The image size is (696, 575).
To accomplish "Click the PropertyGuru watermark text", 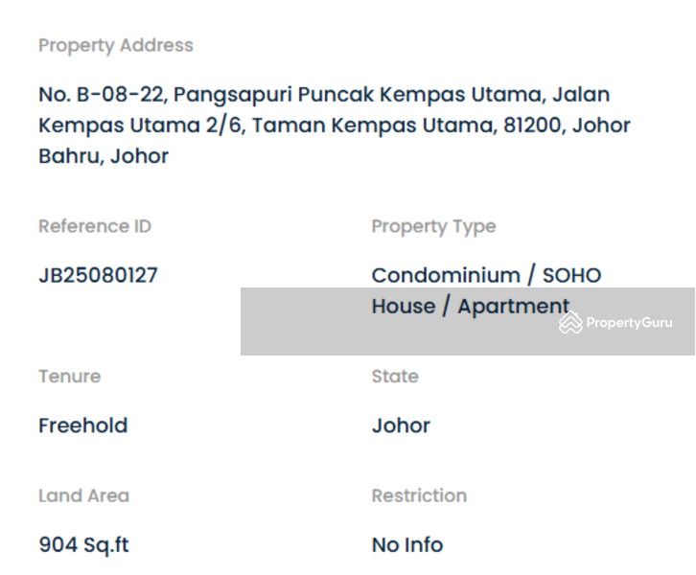I will click(x=629, y=323).
